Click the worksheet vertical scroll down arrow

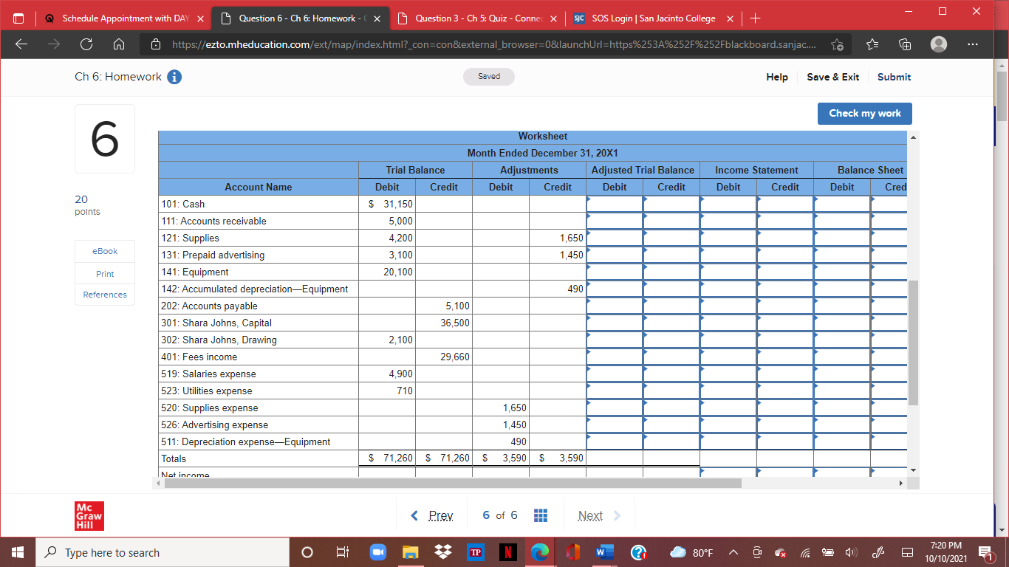coord(914,470)
